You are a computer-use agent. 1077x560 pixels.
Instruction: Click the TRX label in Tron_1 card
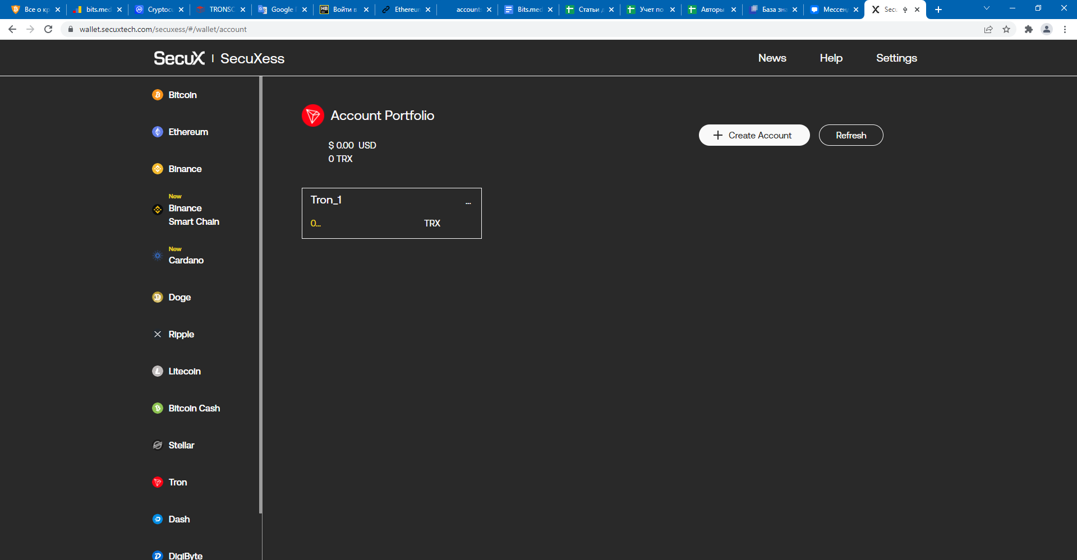point(432,223)
